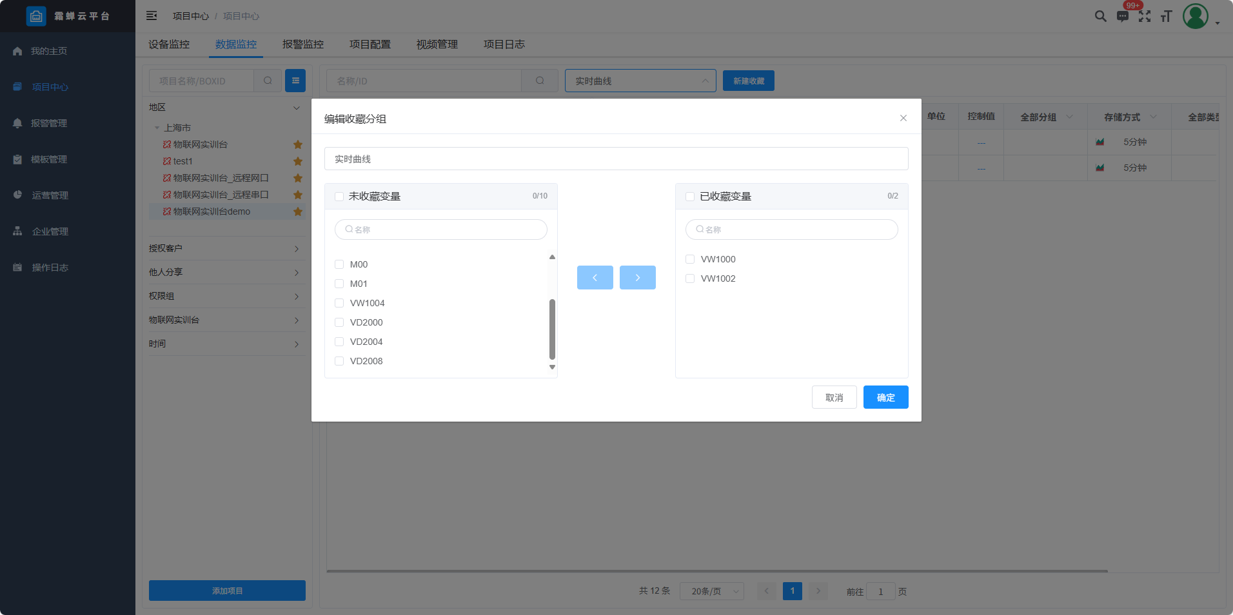Move selected variables right with arrow button

click(637, 277)
